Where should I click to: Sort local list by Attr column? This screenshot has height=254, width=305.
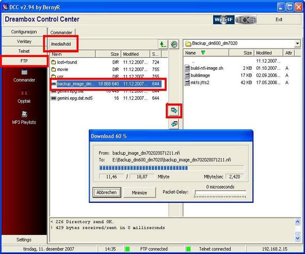coord(288,53)
